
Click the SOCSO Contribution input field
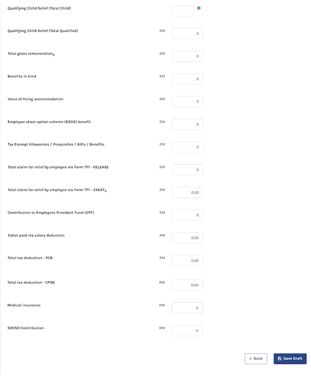(187, 331)
